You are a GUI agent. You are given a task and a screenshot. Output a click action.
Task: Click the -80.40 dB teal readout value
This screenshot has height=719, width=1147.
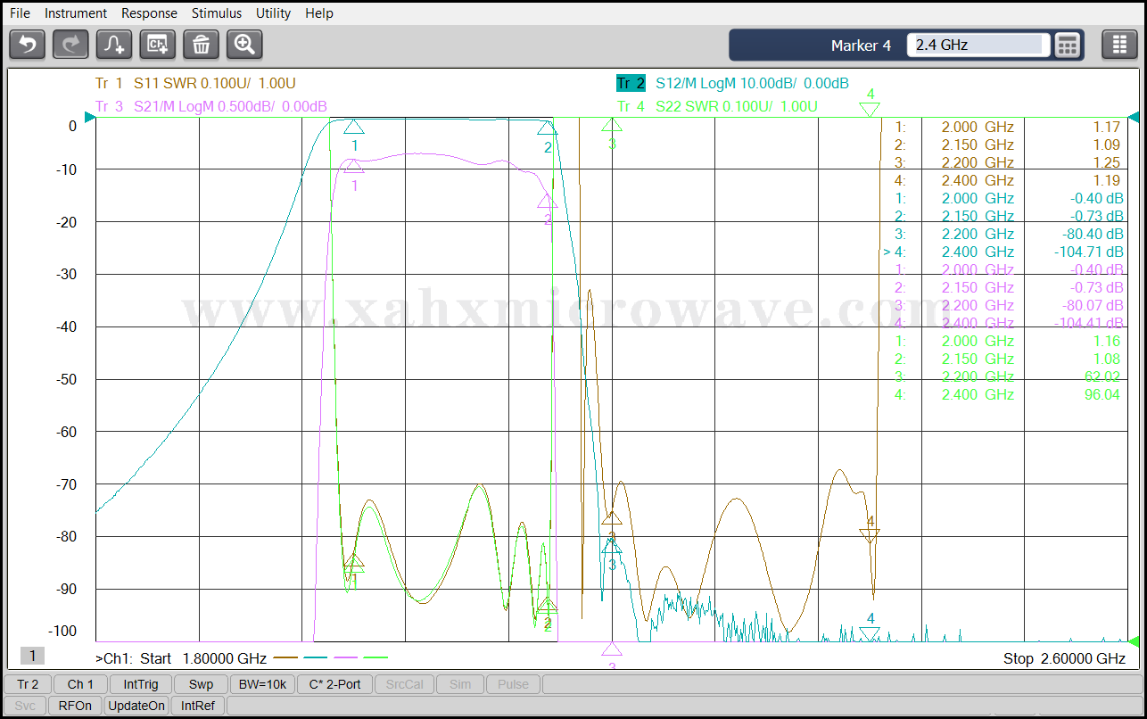[1092, 234]
